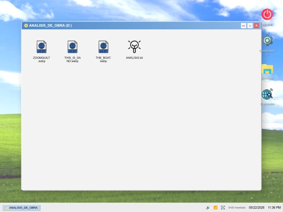283x212 pixels.
Task: Click the window title 'ANALISIS_DE_OBRA (D:)'
Action: 50,26
